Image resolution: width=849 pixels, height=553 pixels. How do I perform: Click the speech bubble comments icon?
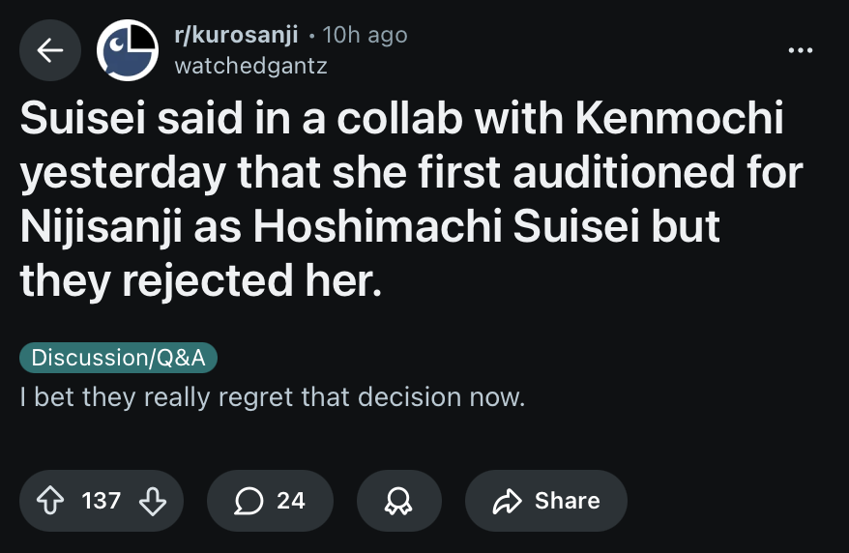(x=249, y=500)
